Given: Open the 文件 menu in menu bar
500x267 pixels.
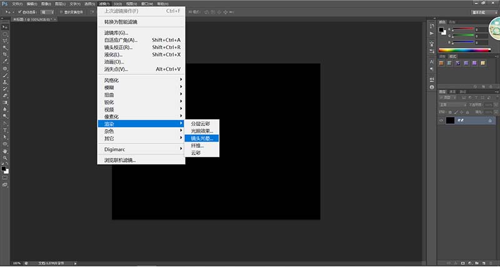Looking at the screenshot, I should (17, 4).
